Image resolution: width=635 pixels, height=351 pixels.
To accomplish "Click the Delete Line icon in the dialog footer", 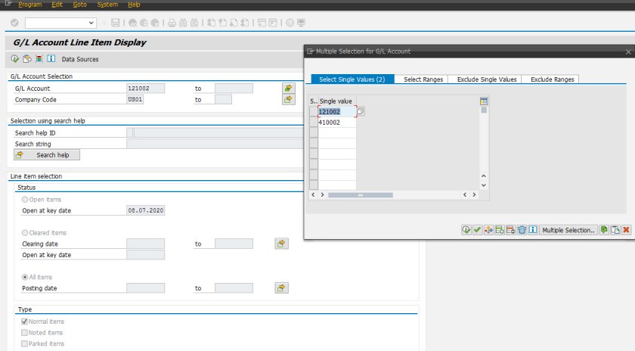I will click(x=511, y=230).
